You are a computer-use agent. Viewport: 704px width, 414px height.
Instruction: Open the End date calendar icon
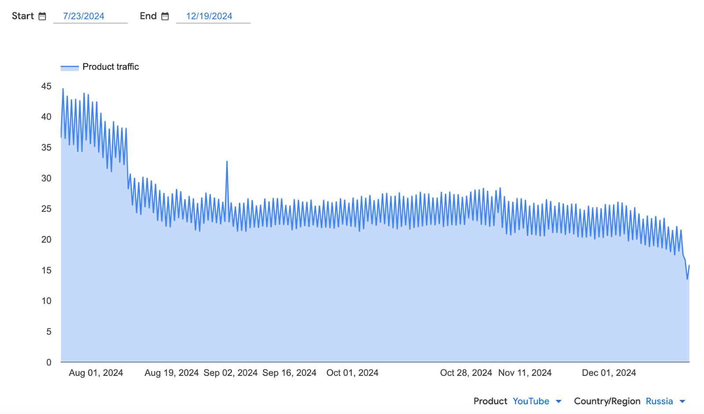coord(165,16)
